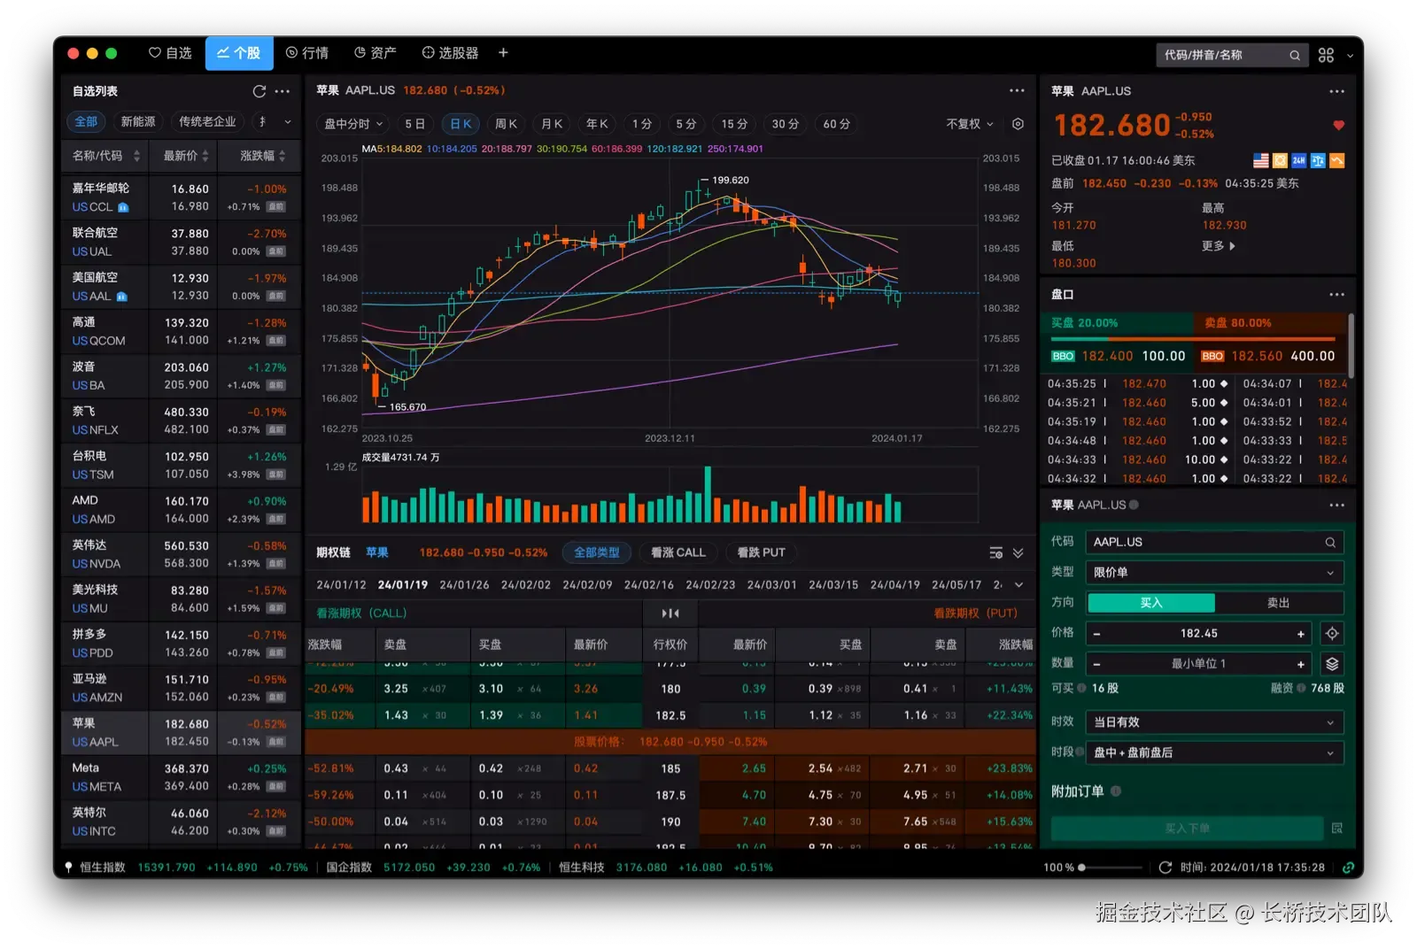Screen dimensions: 1417x949
Task: Switch chart to 周K period
Action: [506, 124]
